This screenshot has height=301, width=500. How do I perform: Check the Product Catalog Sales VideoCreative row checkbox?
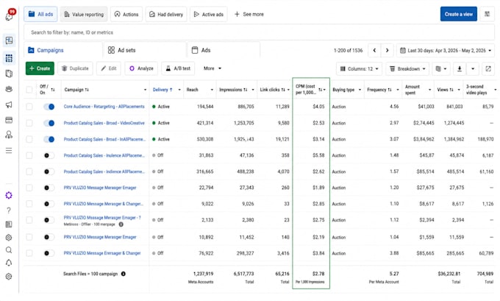click(29, 123)
